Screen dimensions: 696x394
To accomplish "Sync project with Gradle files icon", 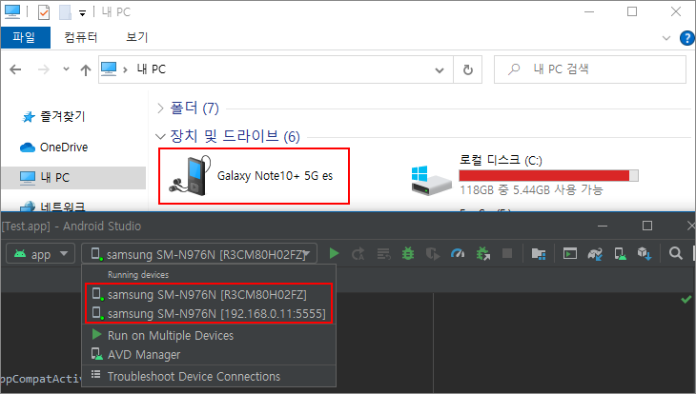I will pos(595,253).
